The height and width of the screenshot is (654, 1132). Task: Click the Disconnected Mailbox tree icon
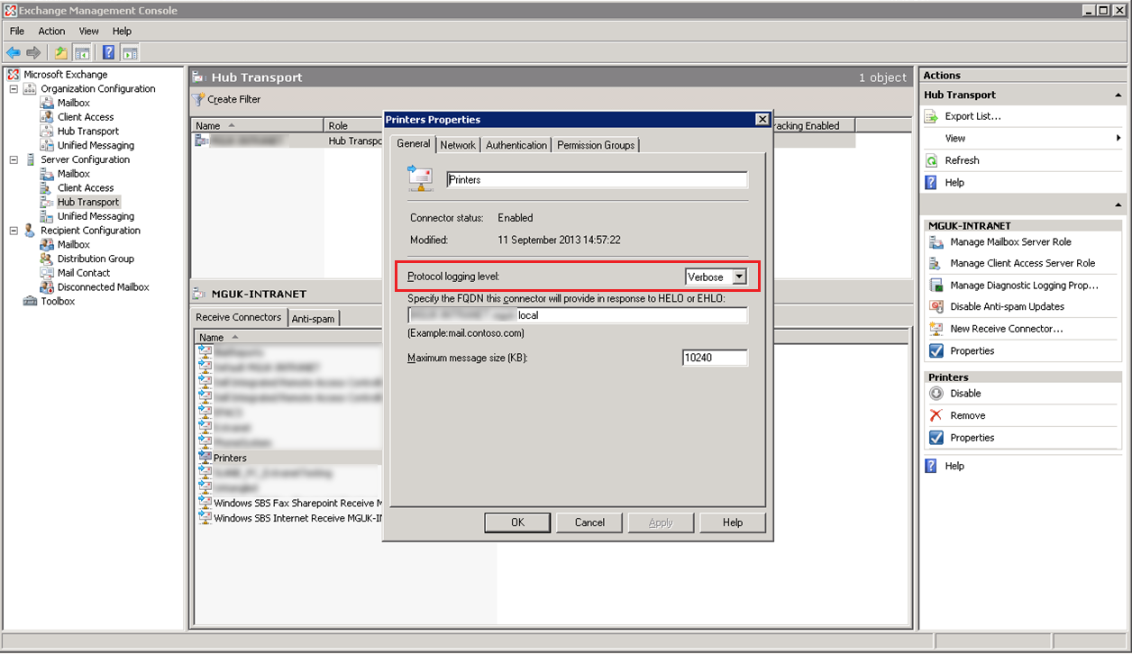point(48,287)
